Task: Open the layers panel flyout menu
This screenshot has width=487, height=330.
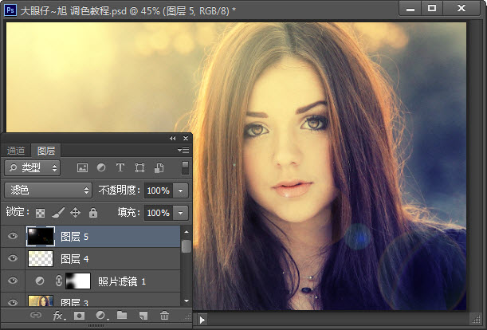Action: [183, 150]
